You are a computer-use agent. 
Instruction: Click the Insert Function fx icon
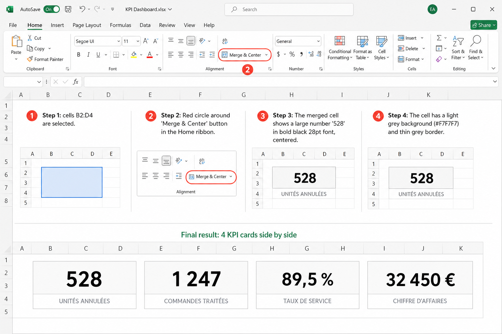click(75, 82)
